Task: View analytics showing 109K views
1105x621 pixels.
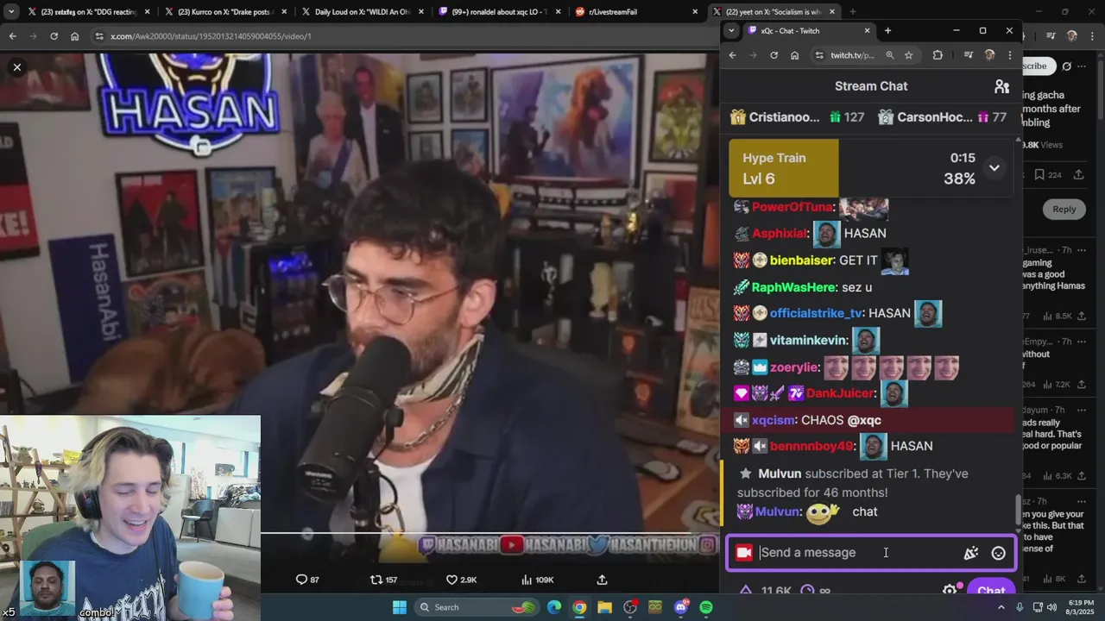Action: 539,580
